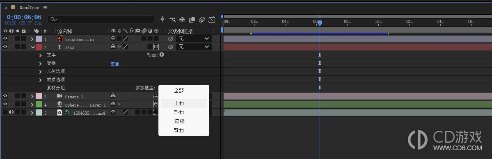Expand the brightness.ai layer properties
This screenshot has width=492, height=159.
[x=32, y=39]
